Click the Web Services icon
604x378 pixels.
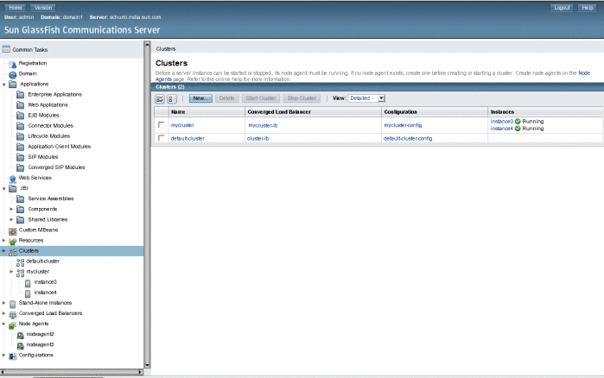click(x=13, y=179)
